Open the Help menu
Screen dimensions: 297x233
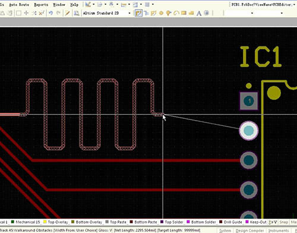pos(74,5)
